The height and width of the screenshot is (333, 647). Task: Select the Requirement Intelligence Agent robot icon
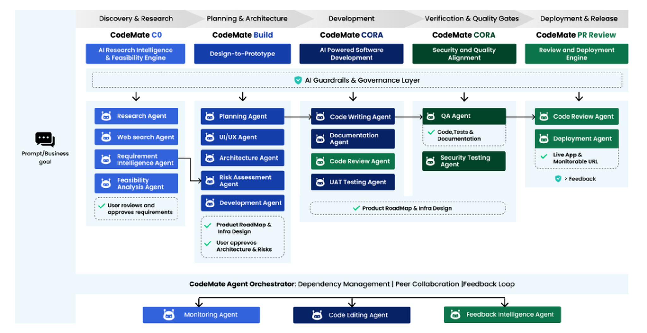point(106,159)
